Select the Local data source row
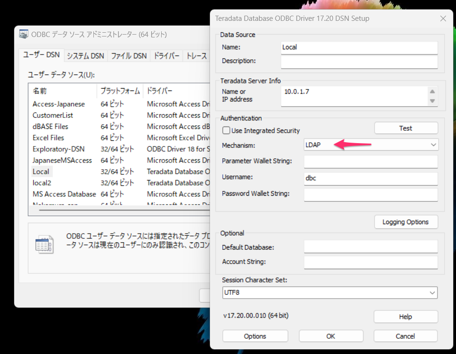This screenshot has width=456, height=354. tap(120, 172)
